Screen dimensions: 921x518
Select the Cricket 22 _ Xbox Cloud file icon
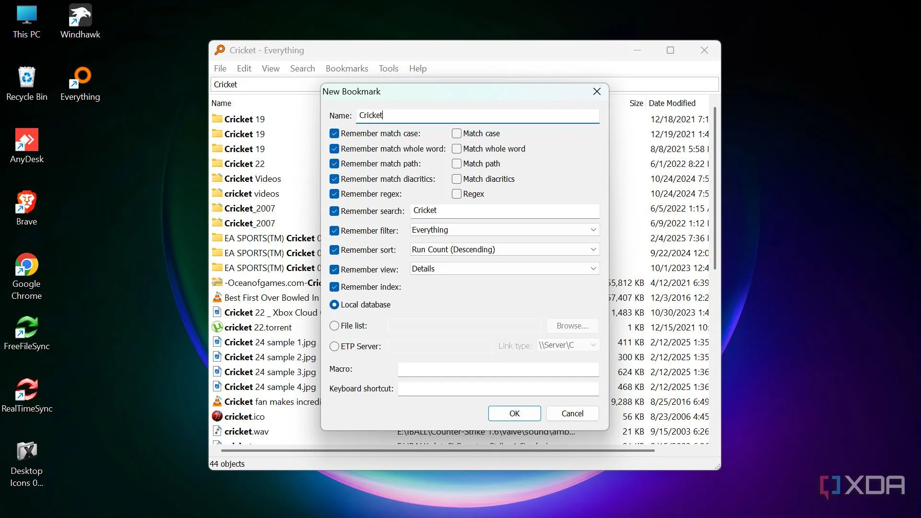217,312
